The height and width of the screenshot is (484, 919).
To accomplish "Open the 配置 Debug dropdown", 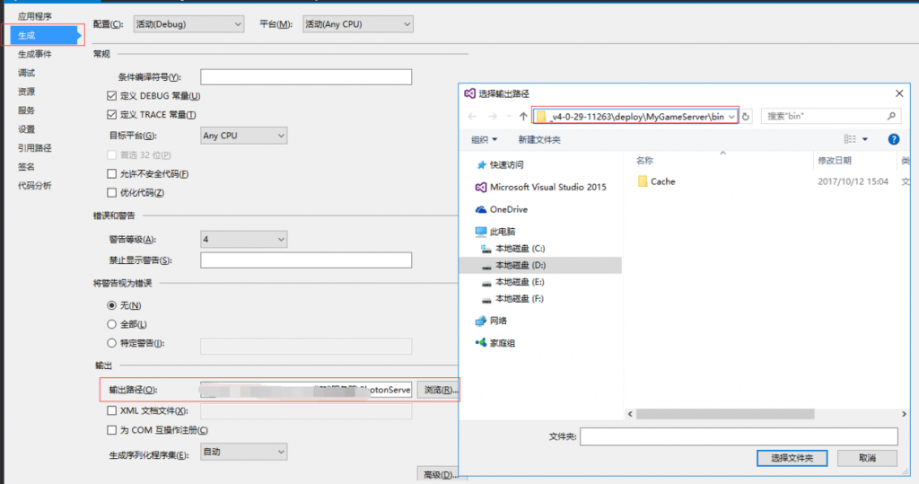I will click(188, 24).
